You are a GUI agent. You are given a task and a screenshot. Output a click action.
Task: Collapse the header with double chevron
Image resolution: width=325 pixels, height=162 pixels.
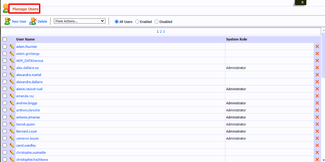[302, 2]
